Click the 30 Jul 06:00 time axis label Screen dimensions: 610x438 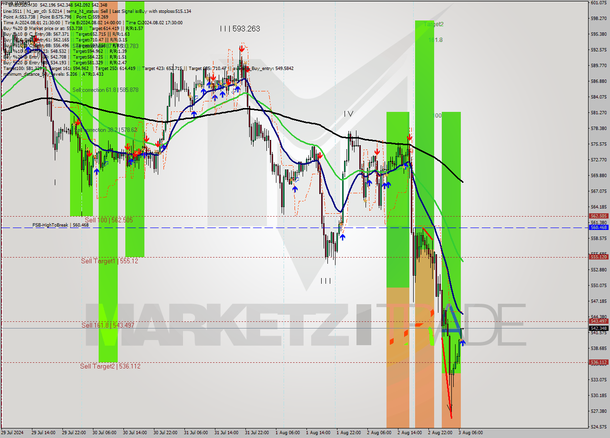[104, 433]
